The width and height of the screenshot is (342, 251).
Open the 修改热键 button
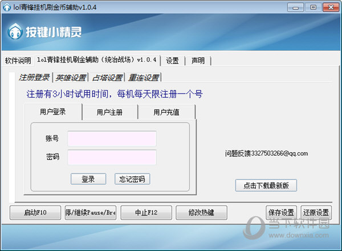click(x=202, y=212)
